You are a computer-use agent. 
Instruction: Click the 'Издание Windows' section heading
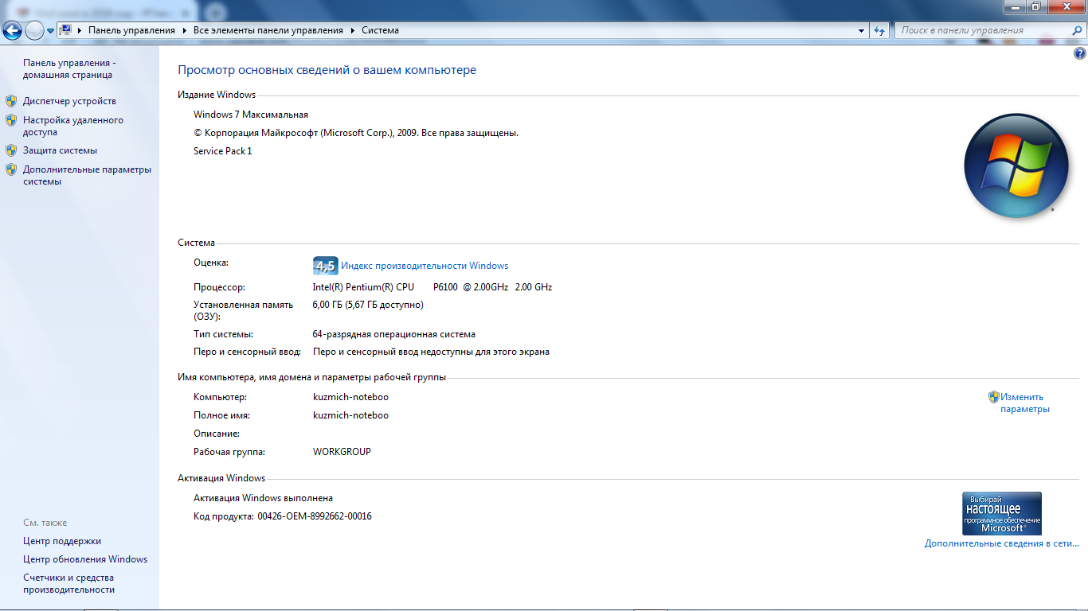(x=217, y=95)
